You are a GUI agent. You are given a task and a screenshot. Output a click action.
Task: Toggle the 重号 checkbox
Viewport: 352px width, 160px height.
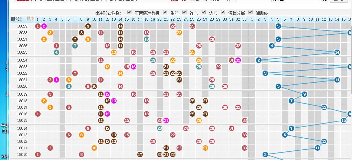point(165,12)
